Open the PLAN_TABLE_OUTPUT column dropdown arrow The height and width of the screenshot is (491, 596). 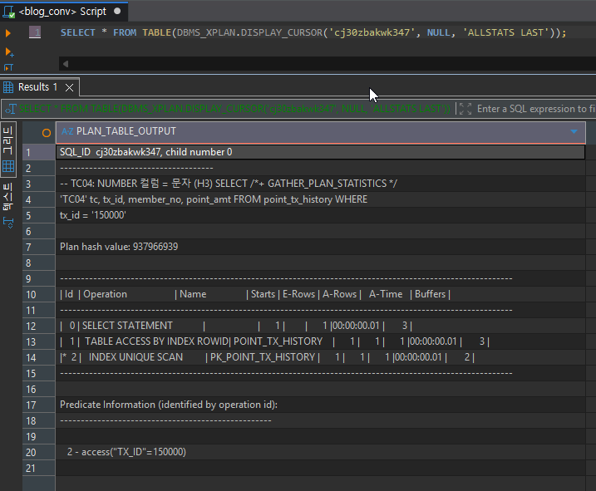point(574,131)
